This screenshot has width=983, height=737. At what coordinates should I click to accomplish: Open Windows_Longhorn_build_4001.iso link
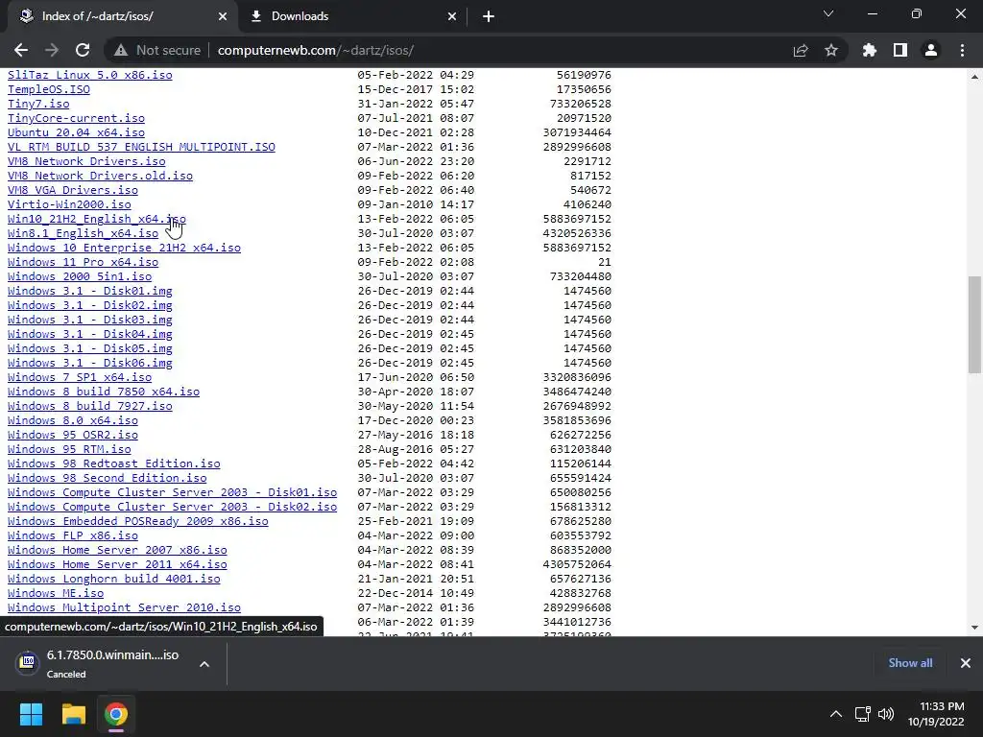[x=113, y=579]
